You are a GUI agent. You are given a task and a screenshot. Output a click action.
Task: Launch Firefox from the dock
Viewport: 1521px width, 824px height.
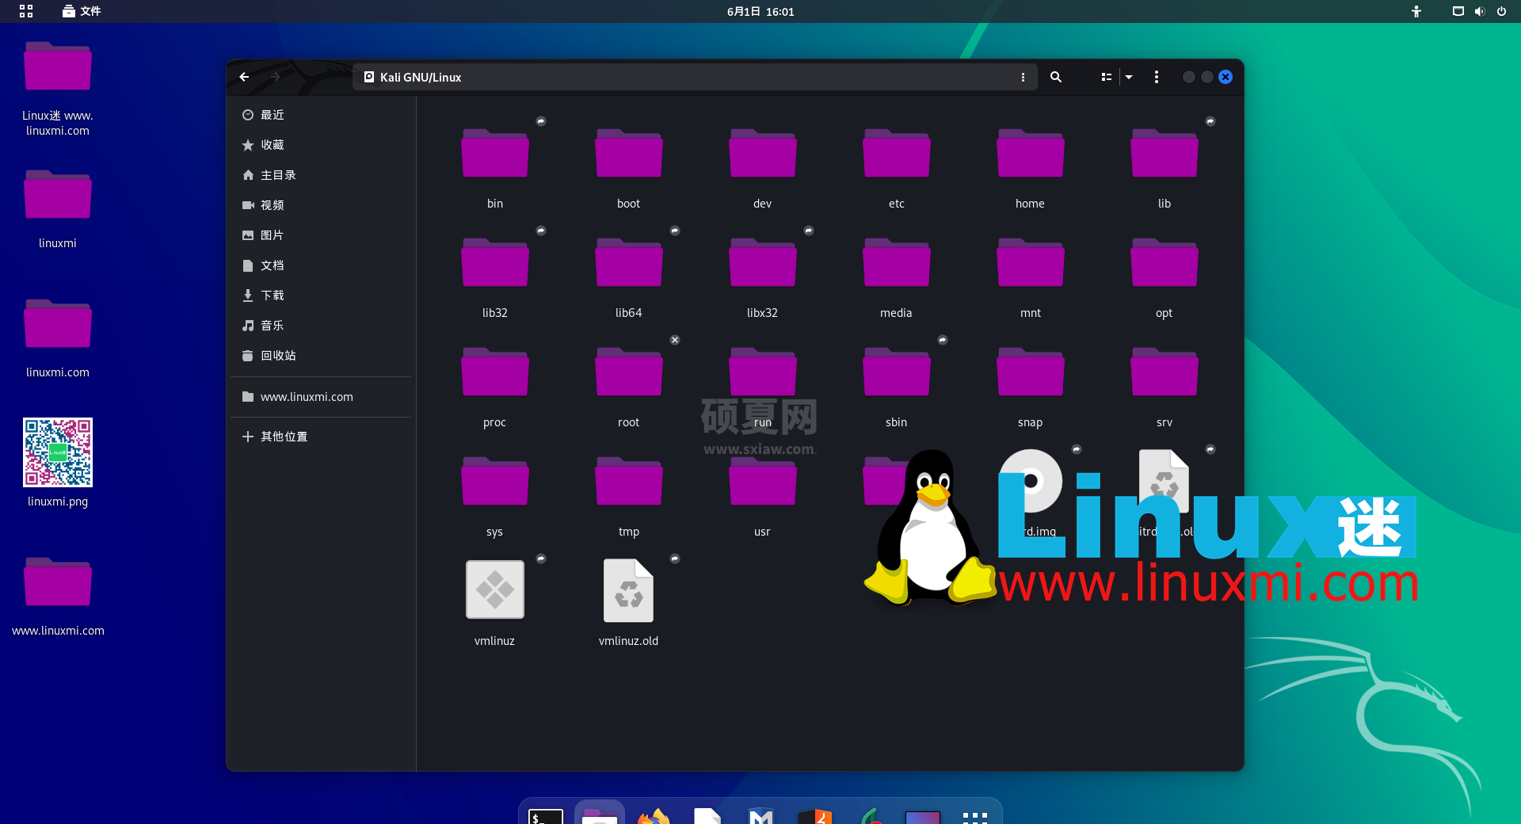(654, 816)
